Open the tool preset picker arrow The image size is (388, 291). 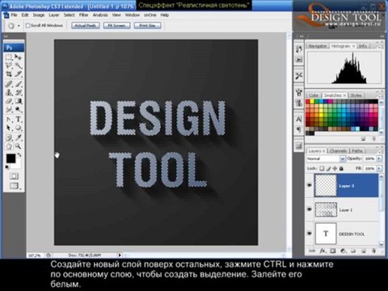pos(19,26)
